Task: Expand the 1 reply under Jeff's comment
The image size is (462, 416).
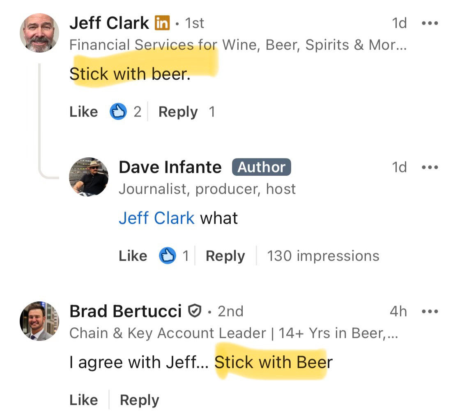Action: (212, 111)
